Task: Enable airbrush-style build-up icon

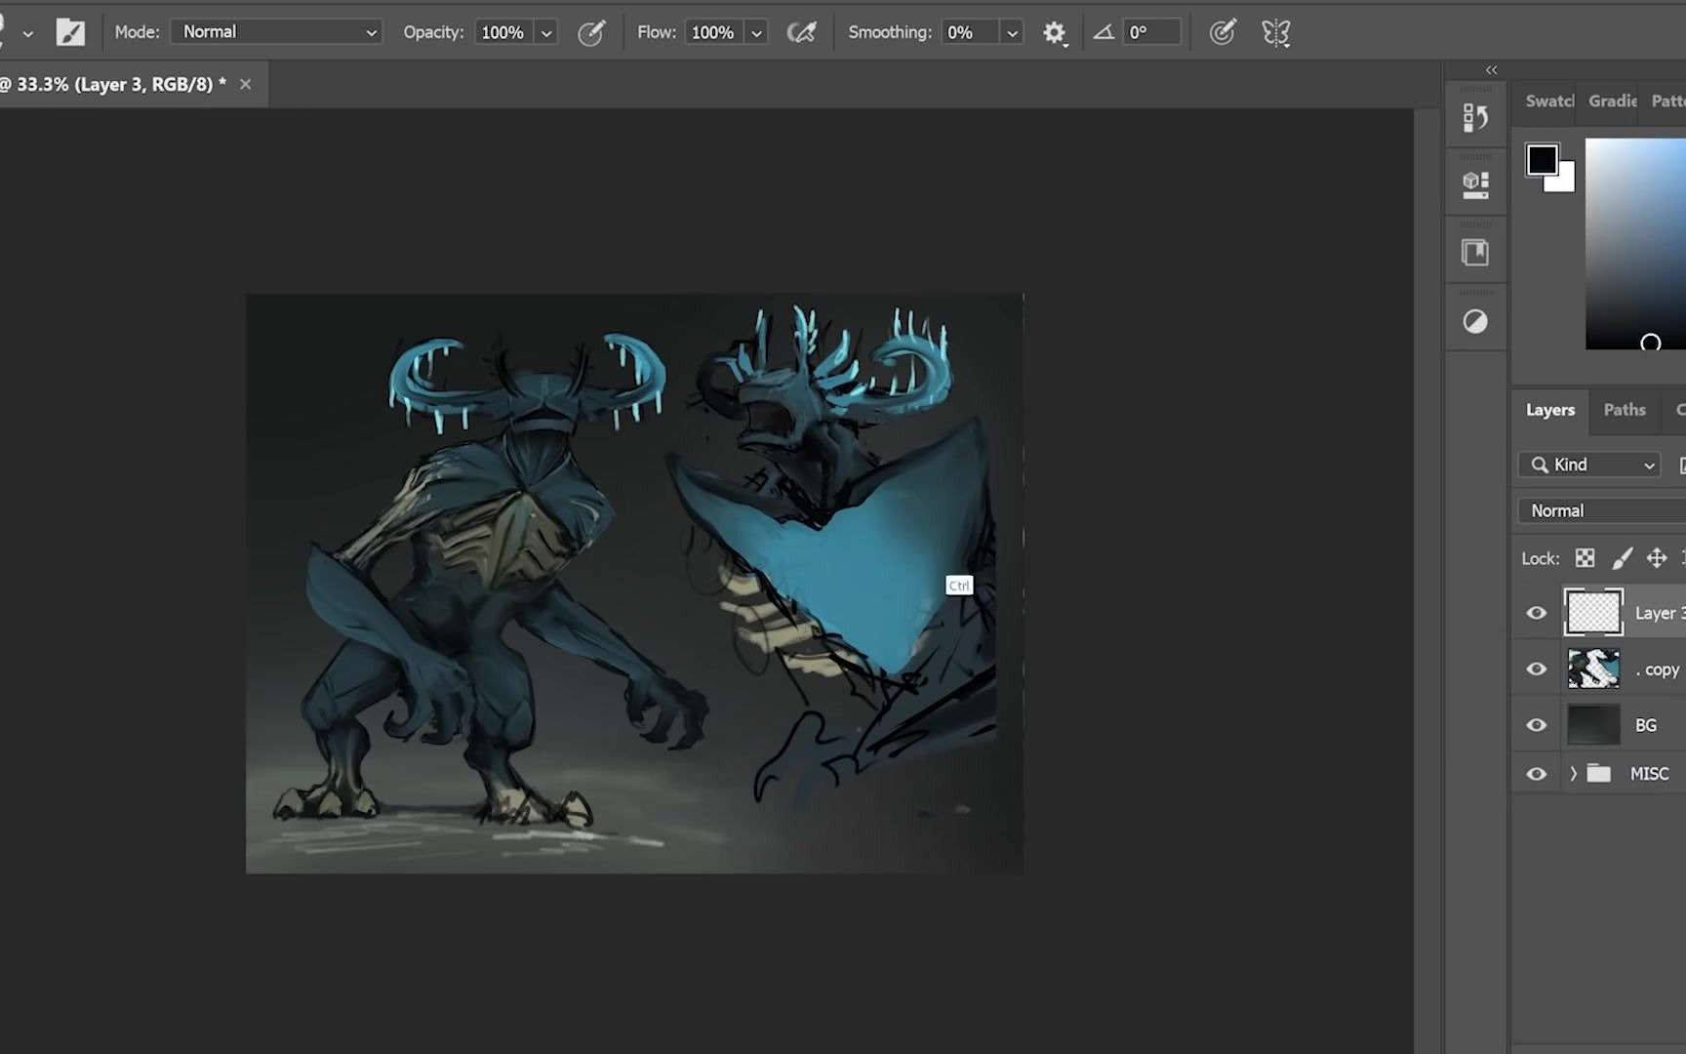Action: [x=801, y=32]
